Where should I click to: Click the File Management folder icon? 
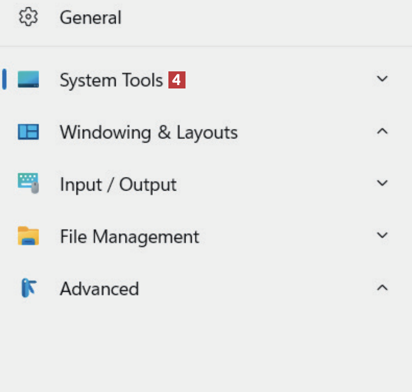tap(28, 236)
